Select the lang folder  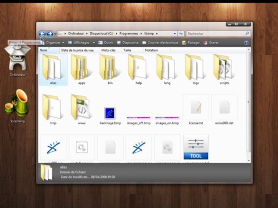(x=167, y=70)
